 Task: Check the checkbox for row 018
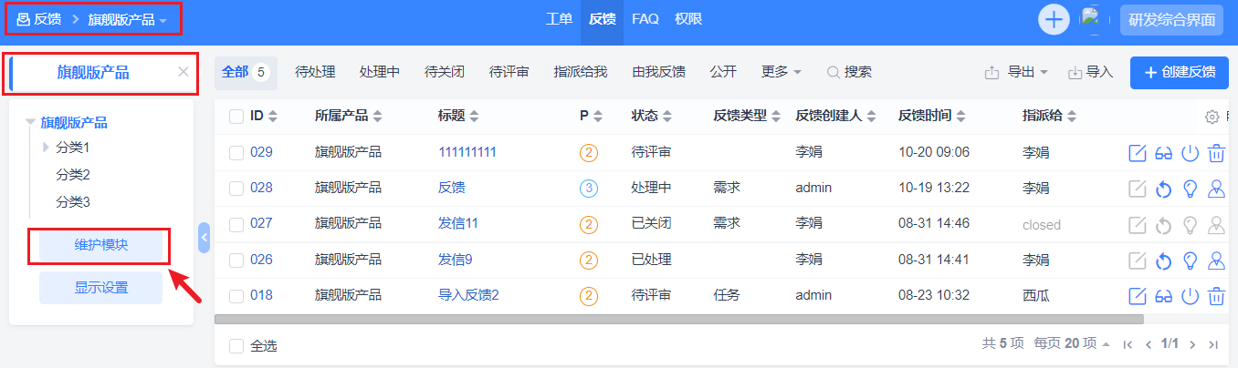[x=236, y=296]
